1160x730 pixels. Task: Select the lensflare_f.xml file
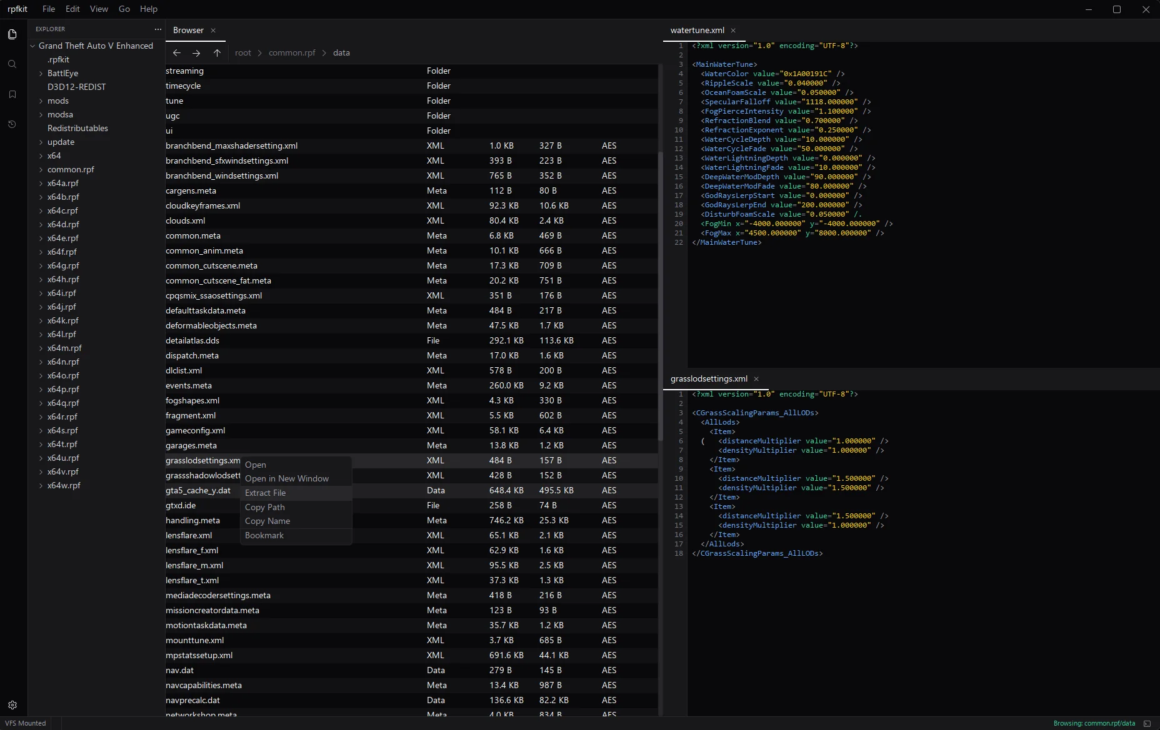coord(411,550)
